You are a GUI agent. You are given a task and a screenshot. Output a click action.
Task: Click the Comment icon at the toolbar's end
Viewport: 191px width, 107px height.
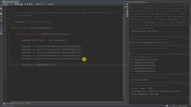(56, 4)
